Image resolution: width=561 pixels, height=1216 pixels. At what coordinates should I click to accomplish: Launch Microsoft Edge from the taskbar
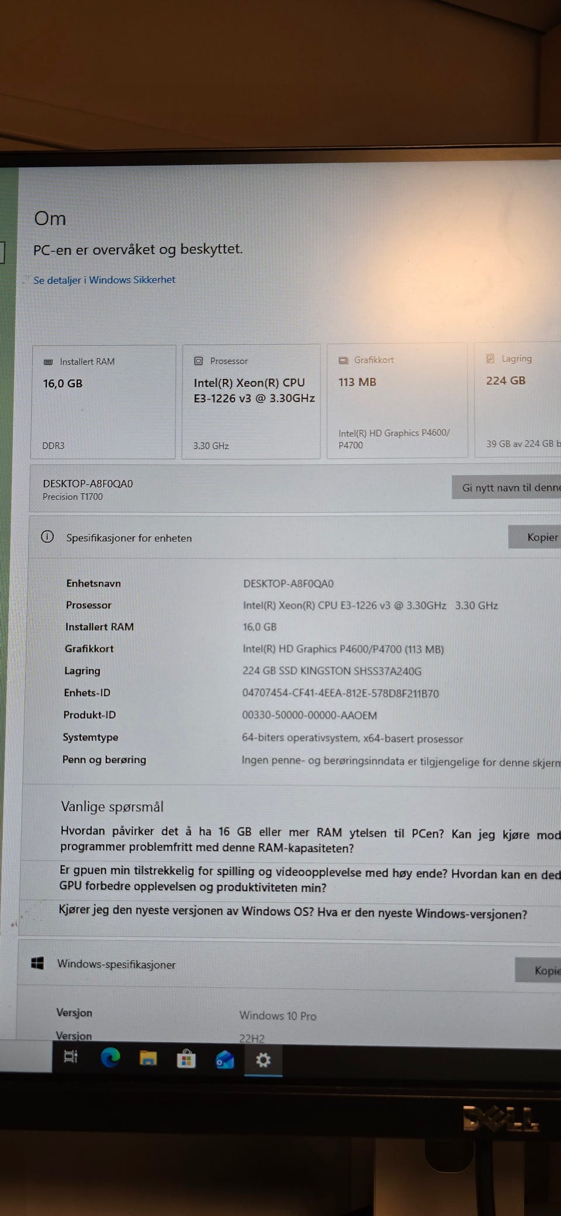click(x=110, y=1057)
